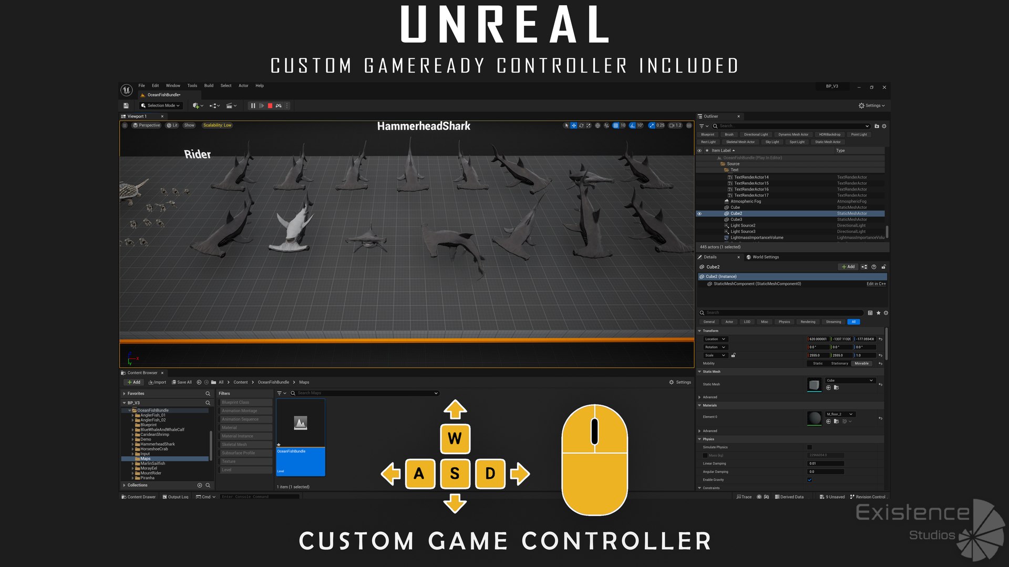Uncheck the Enable Gravity checkbox
The height and width of the screenshot is (567, 1009).
coord(810,480)
